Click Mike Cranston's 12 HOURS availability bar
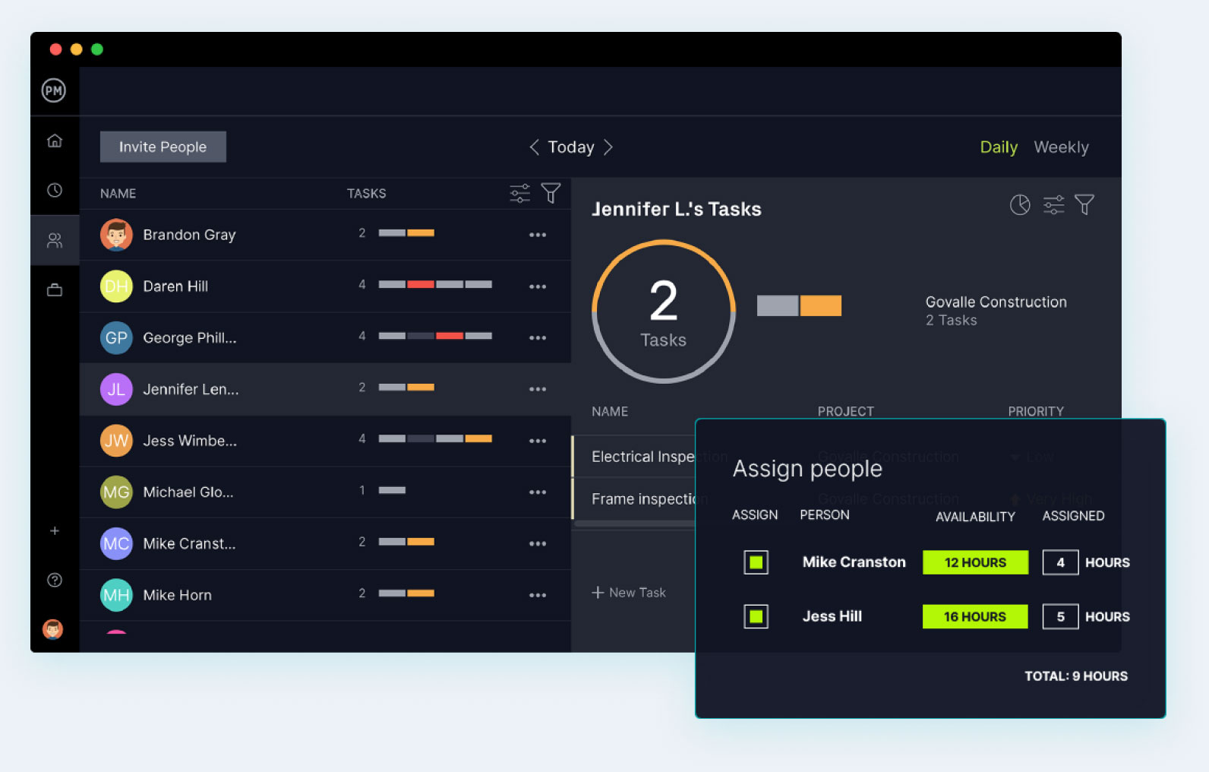The width and height of the screenshot is (1209, 772). (975, 562)
